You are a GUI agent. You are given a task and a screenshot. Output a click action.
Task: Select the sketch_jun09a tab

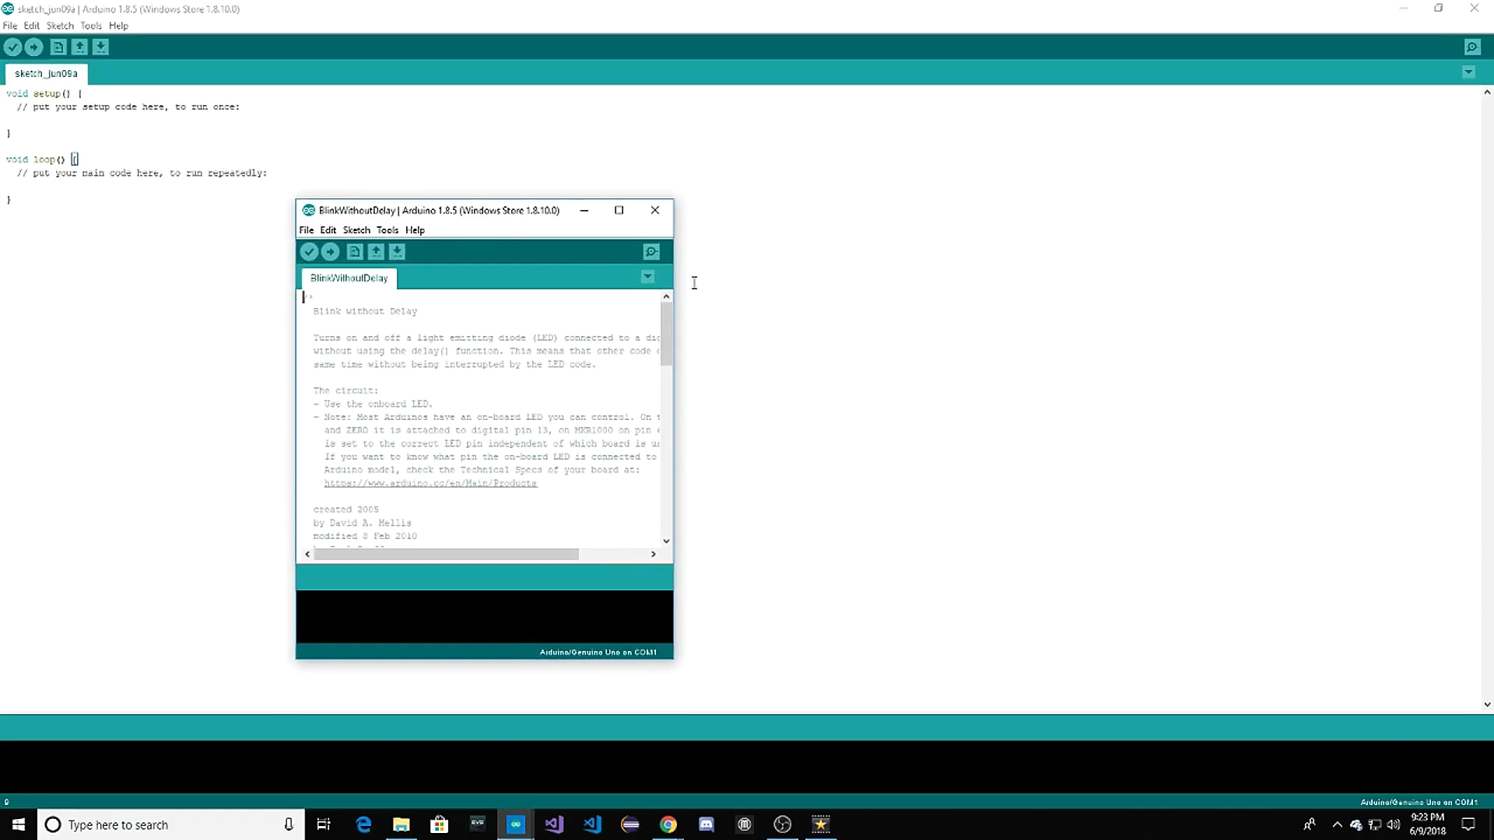[46, 74]
